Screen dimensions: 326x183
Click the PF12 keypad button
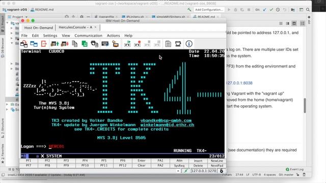click(123, 166)
